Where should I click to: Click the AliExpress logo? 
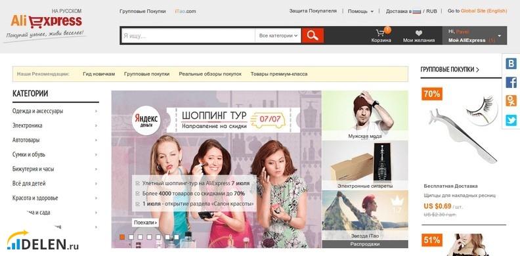[46, 22]
